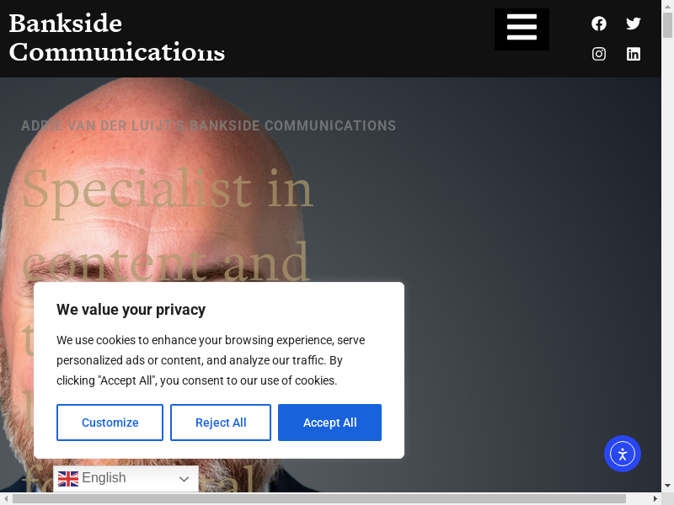This screenshot has height=505, width=674.
Task: Open the Twitter social link
Action: (x=634, y=24)
